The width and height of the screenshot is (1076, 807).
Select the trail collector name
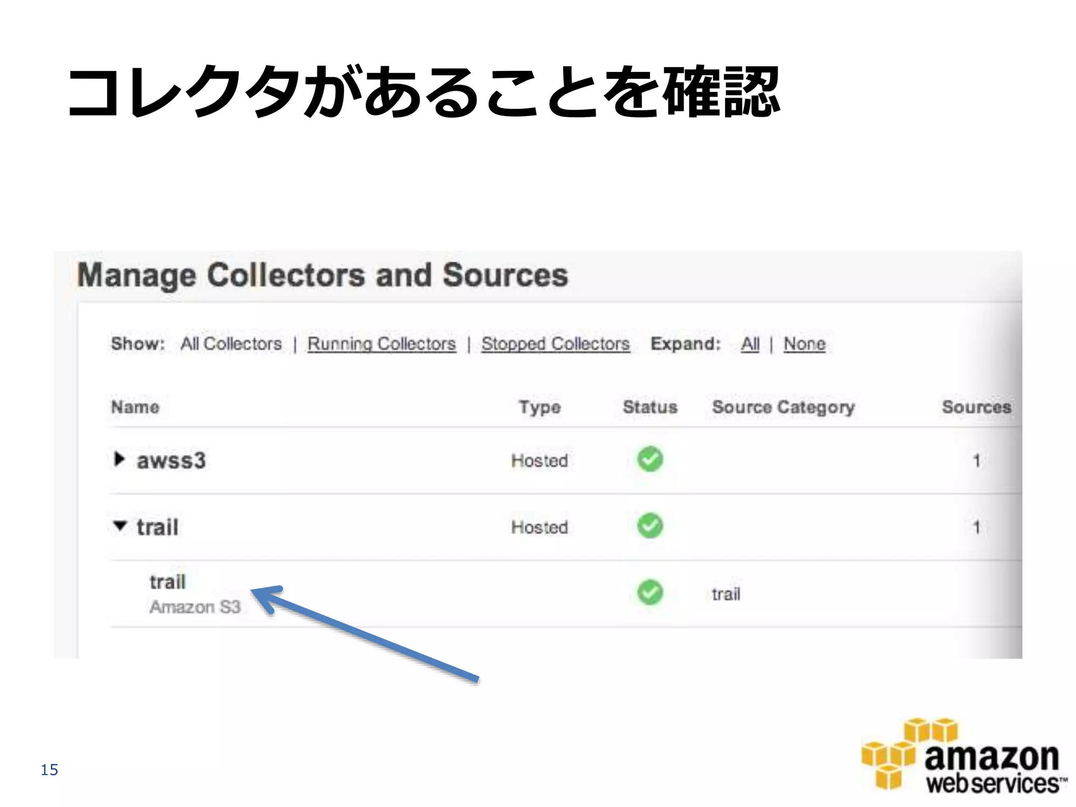(158, 527)
